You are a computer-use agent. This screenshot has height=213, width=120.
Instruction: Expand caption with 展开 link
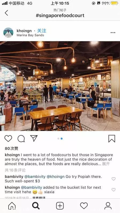(106, 164)
